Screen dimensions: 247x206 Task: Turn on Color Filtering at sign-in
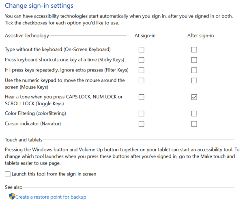tap(141, 113)
